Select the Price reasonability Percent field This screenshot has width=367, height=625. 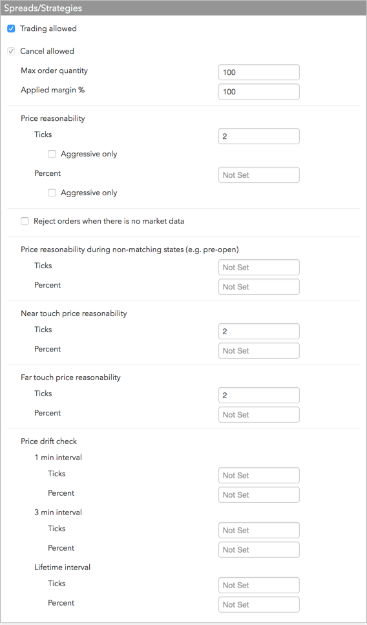259,175
